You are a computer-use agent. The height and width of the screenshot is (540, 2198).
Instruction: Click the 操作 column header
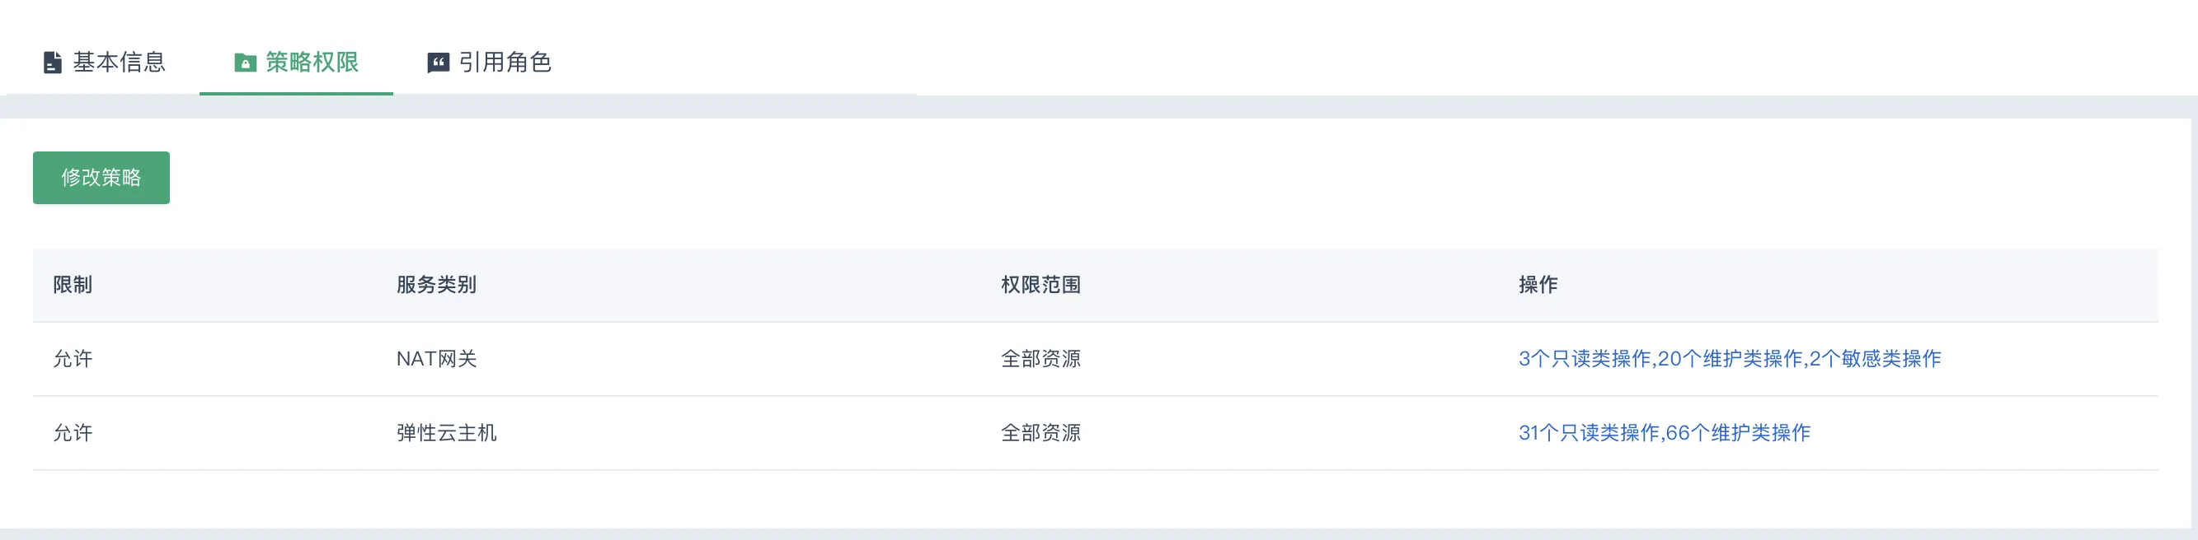coord(1538,285)
